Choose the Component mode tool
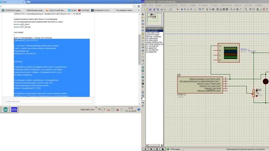269x151 pixels. [x=143, y=18]
